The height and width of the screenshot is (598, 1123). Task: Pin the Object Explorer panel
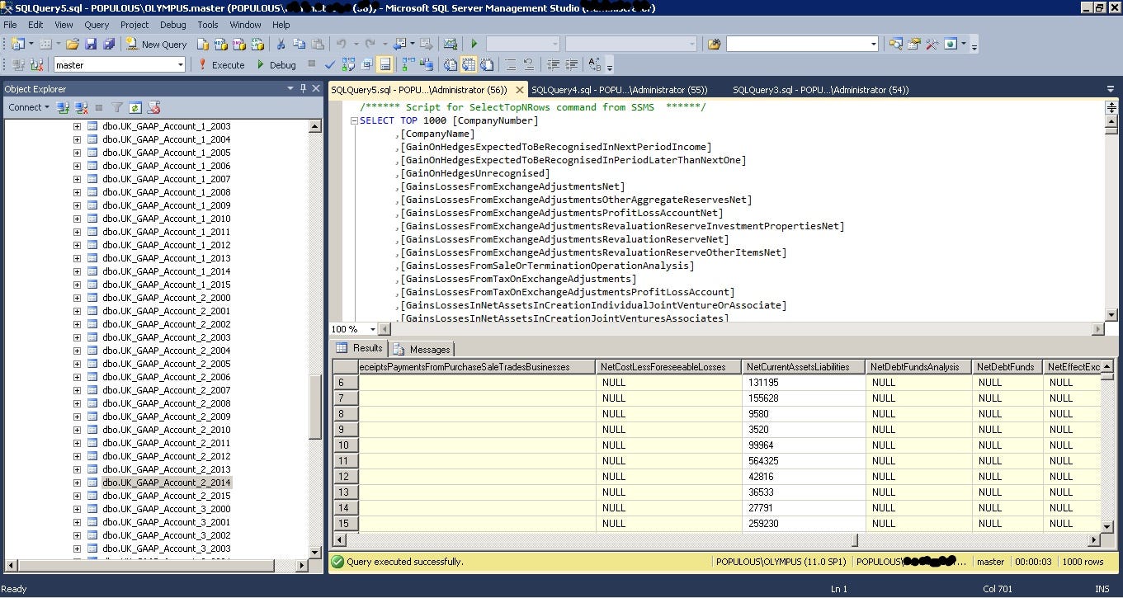coord(303,88)
